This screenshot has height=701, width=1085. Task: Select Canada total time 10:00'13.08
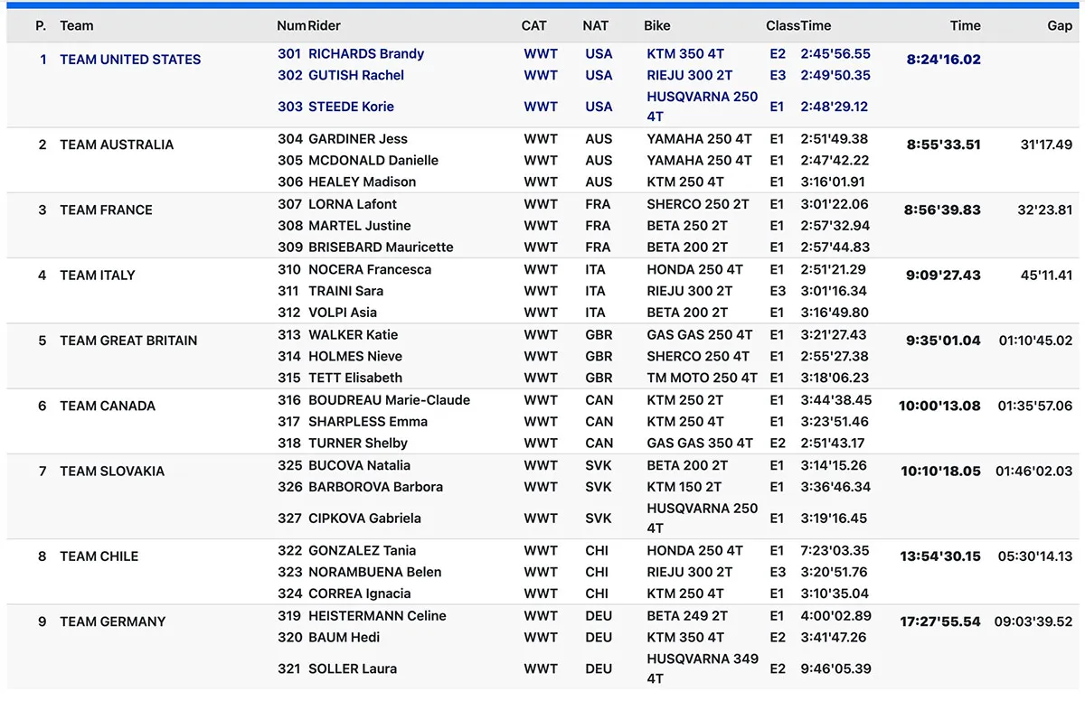940,406
